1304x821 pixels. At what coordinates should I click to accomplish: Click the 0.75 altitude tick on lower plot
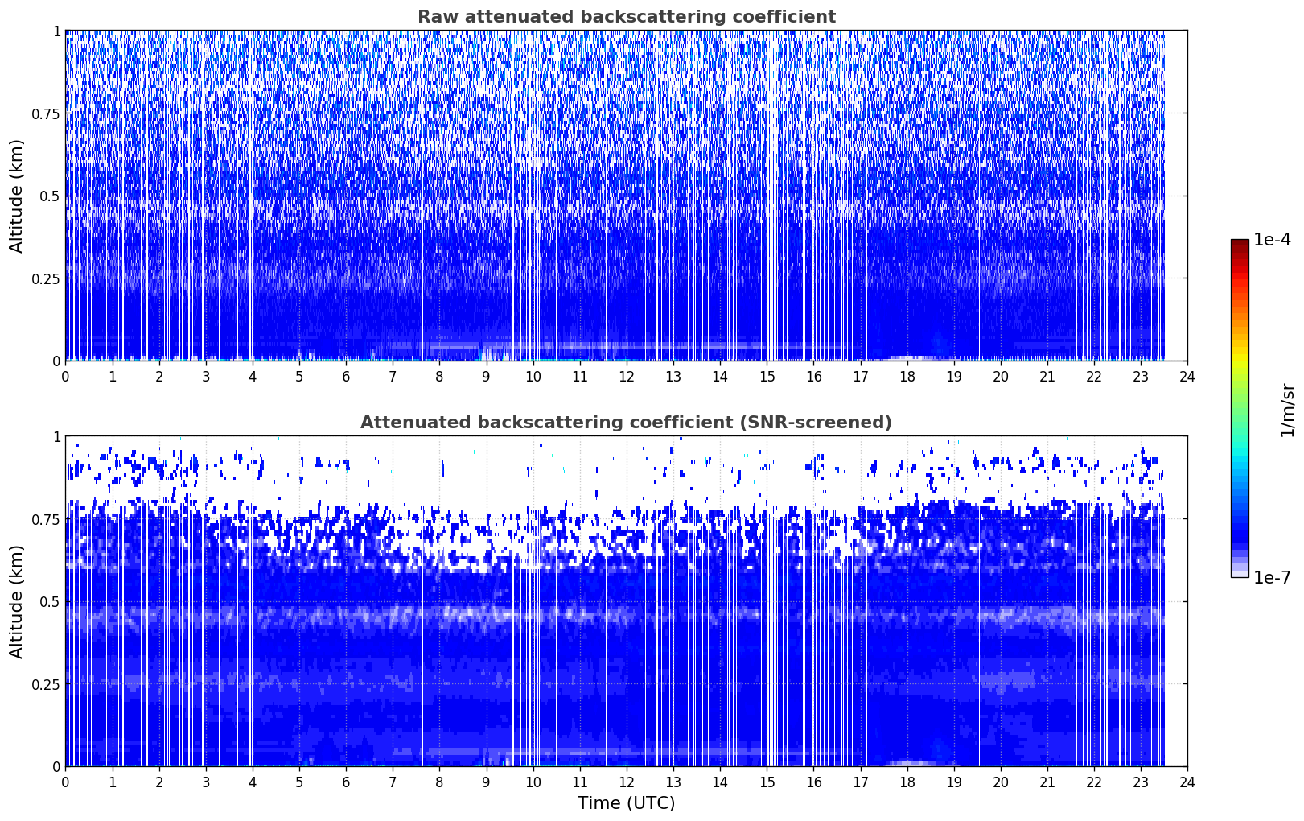(x=43, y=519)
